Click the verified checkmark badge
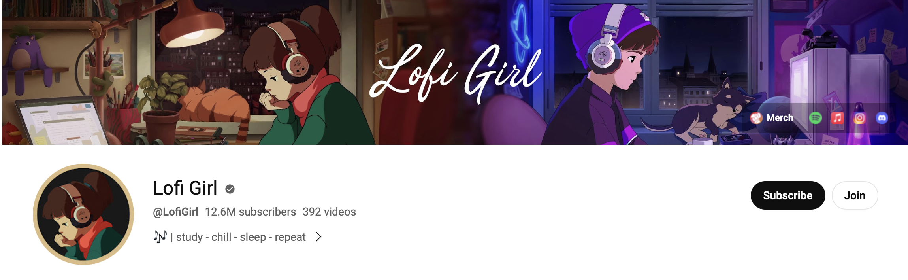Viewport: 908px width, 280px height. coord(230,189)
